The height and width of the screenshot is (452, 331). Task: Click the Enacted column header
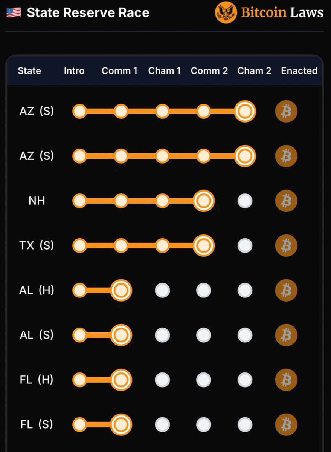(x=299, y=70)
